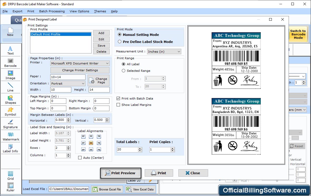Check the Auto (Center) checkbox
311x196 pixels.
pos(80,158)
